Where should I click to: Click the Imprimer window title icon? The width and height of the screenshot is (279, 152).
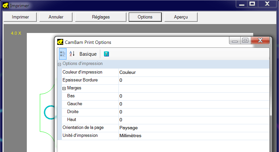(x=6, y=6)
